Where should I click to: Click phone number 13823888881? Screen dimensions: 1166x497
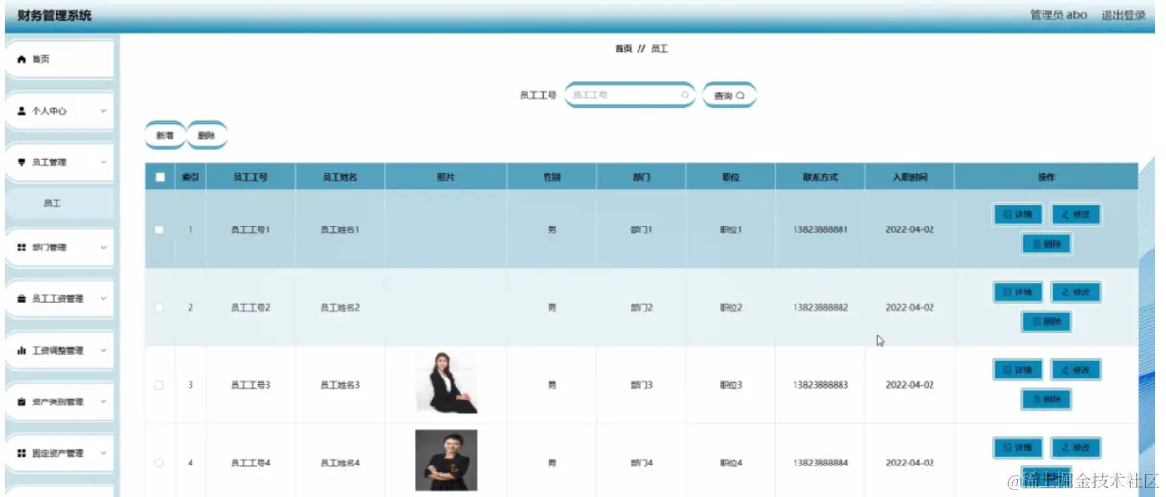[820, 230]
